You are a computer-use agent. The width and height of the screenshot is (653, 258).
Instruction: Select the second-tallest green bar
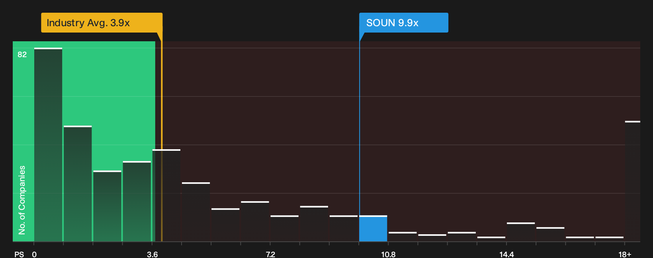78,184
